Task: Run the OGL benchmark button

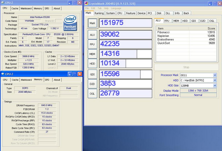Action: click(92, 94)
